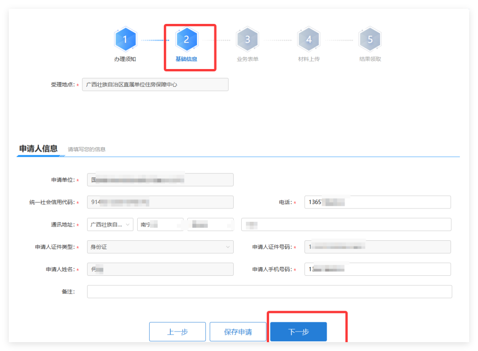Viewport: 478px width, 351px height.
Task: Click the detailed address field in 通讯地址
Action: pyautogui.click(x=346, y=224)
